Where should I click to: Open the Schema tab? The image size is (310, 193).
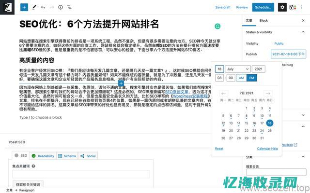coord(67,156)
